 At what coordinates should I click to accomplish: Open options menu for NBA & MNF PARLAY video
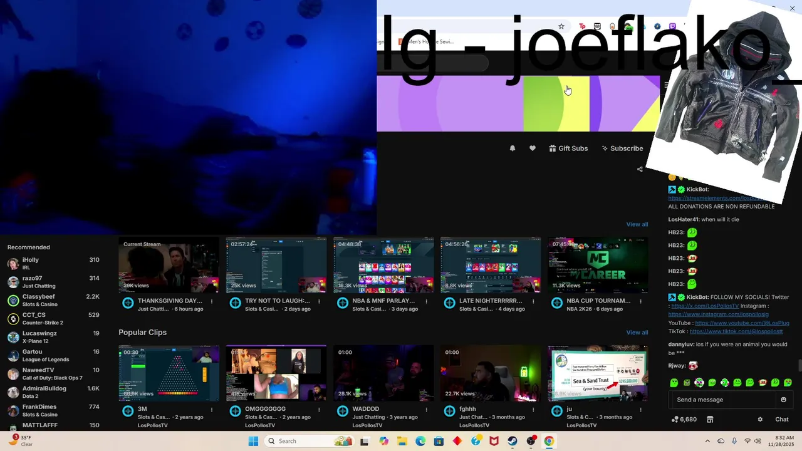point(426,301)
